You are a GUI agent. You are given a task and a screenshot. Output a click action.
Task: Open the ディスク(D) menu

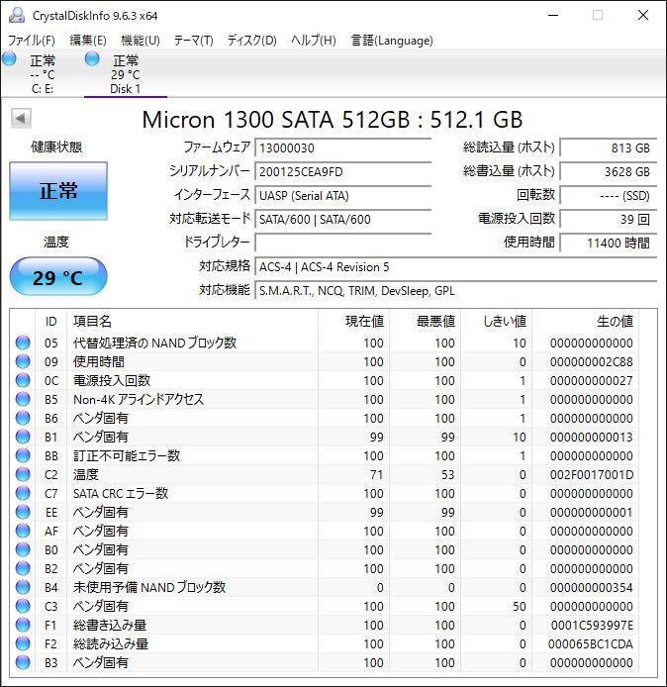click(251, 41)
